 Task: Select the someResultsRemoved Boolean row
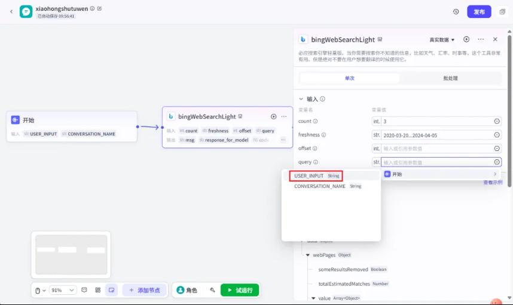click(x=352, y=269)
